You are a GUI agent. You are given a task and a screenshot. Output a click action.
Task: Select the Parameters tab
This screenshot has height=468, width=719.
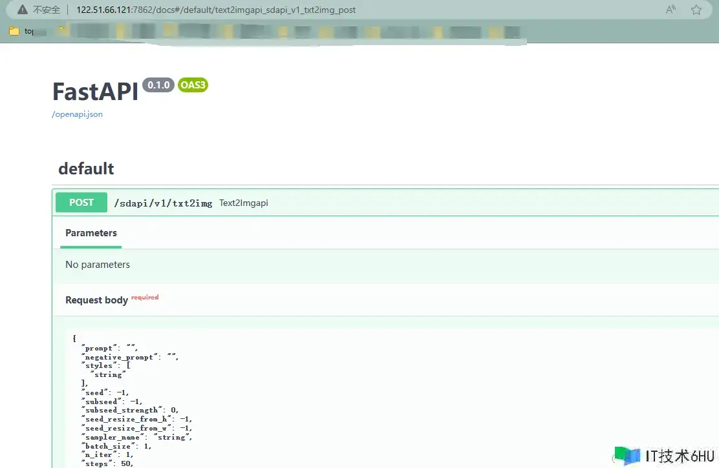click(x=91, y=232)
